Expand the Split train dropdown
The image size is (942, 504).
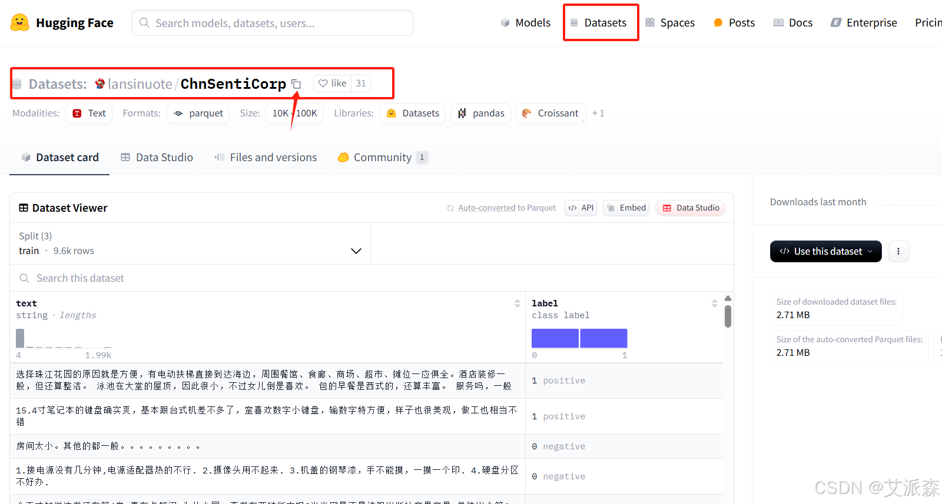tap(190, 243)
